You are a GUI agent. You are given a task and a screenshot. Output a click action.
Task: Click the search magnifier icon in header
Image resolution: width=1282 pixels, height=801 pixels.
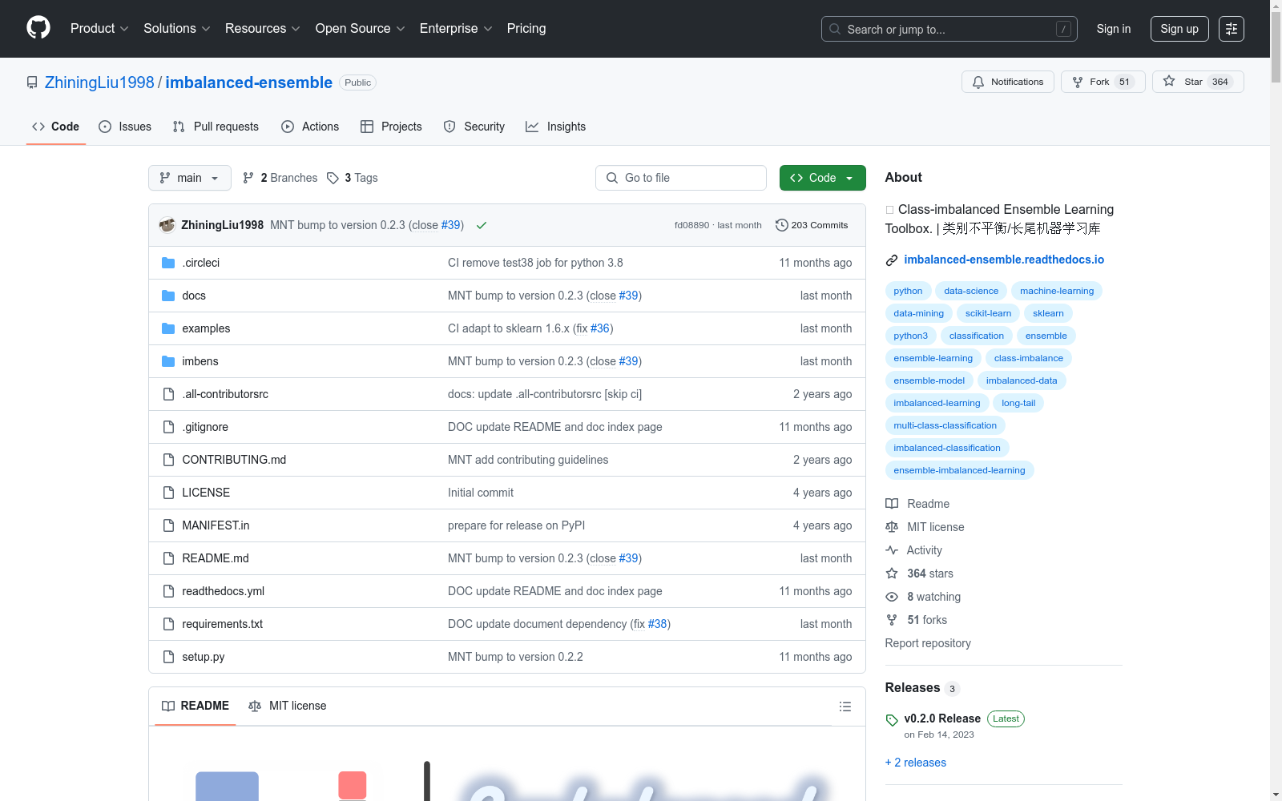coord(835,29)
